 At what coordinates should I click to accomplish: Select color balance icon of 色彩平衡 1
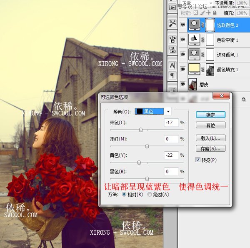(x=194, y=40)
